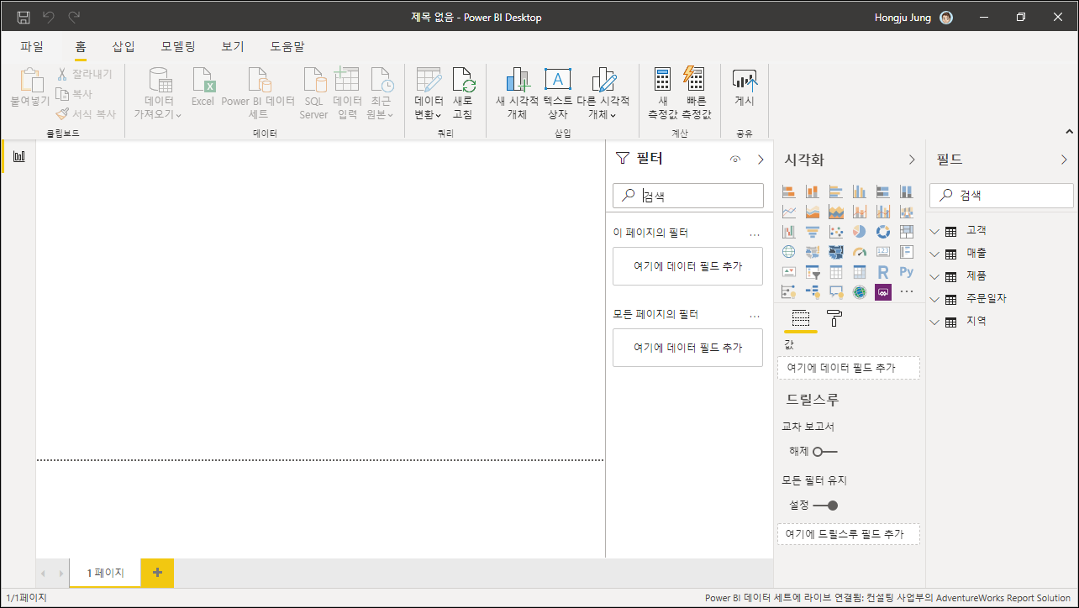Select the stacked bar chart visual

click(x=788, y=191)
